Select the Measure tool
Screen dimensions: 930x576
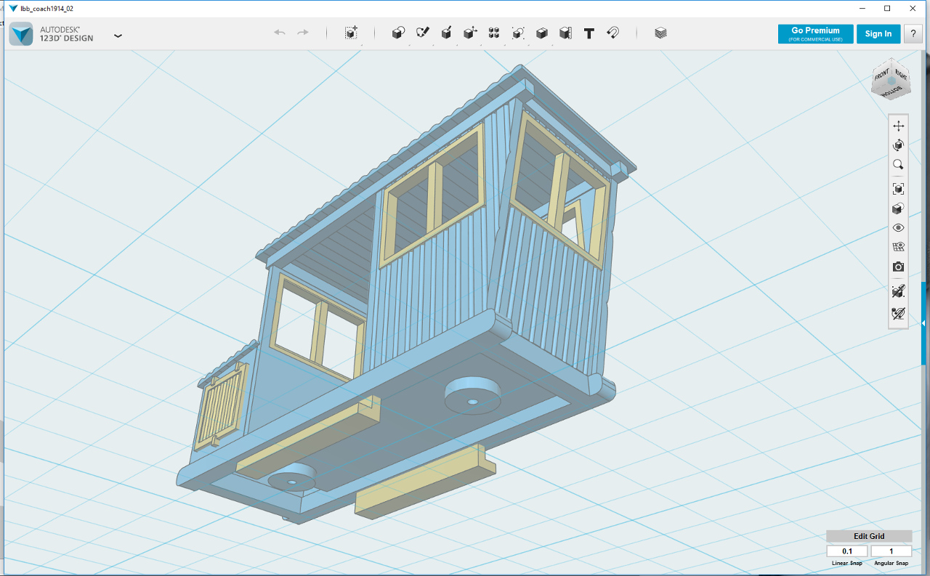[565, 33]
